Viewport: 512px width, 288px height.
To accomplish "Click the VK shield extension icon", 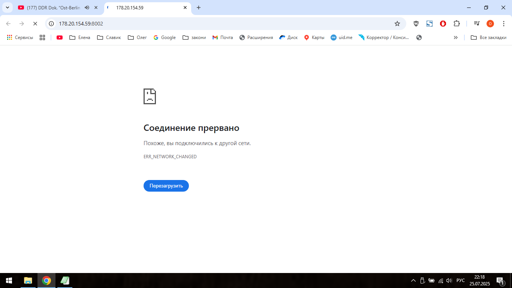I will coord(416,23).
